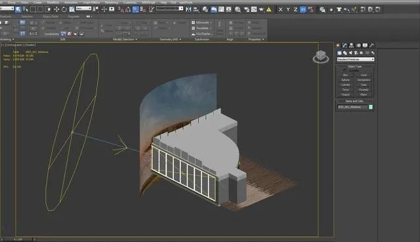The image size is (420, 242).
Task: Open the MAXScript menu
Action: [x=148, y=2]
